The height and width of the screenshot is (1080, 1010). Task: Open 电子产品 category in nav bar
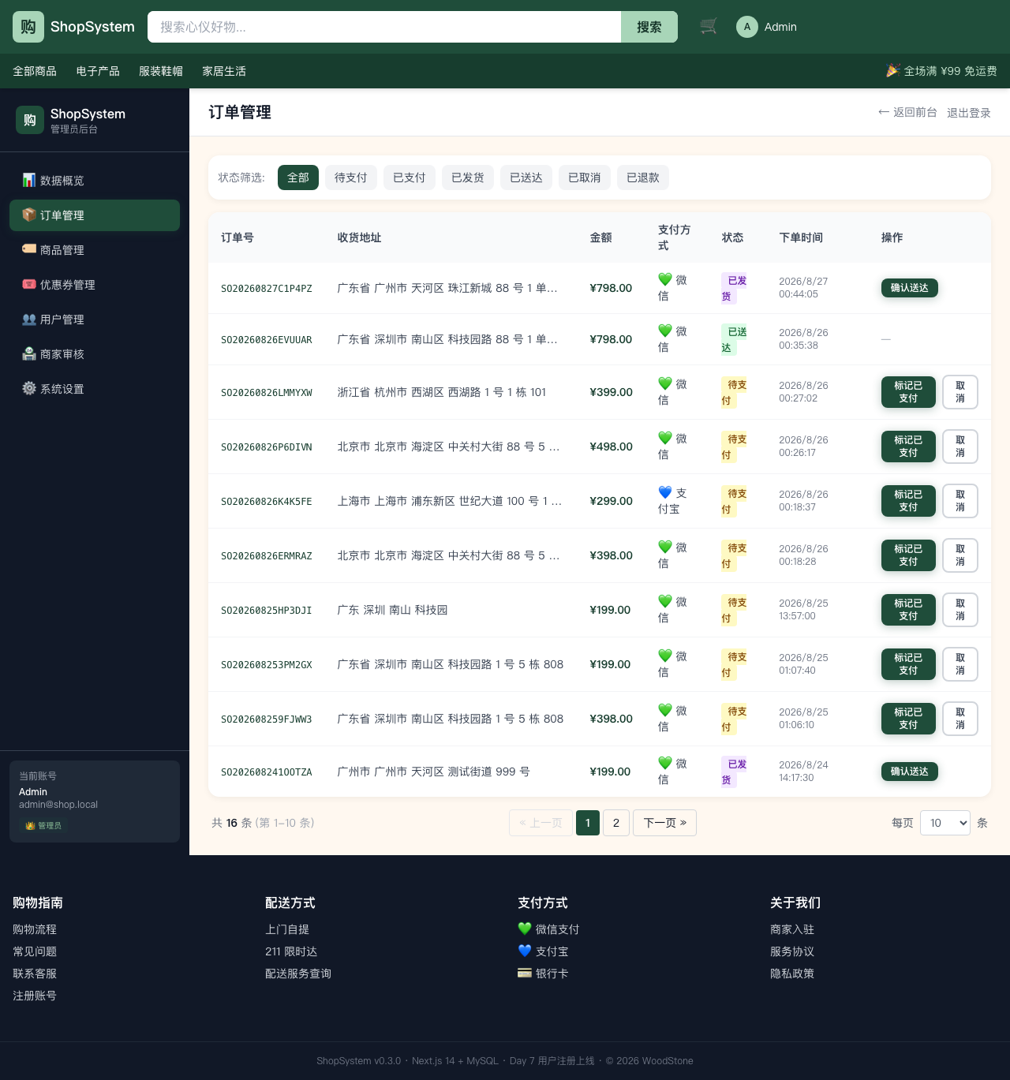pos(98,71)
